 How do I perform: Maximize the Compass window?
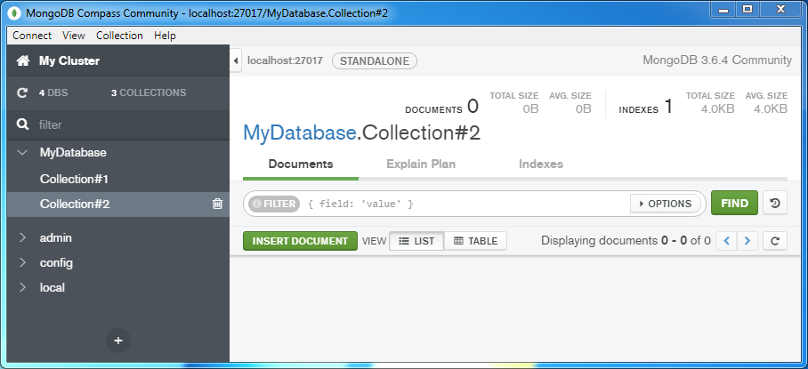(x=747, y=9)
